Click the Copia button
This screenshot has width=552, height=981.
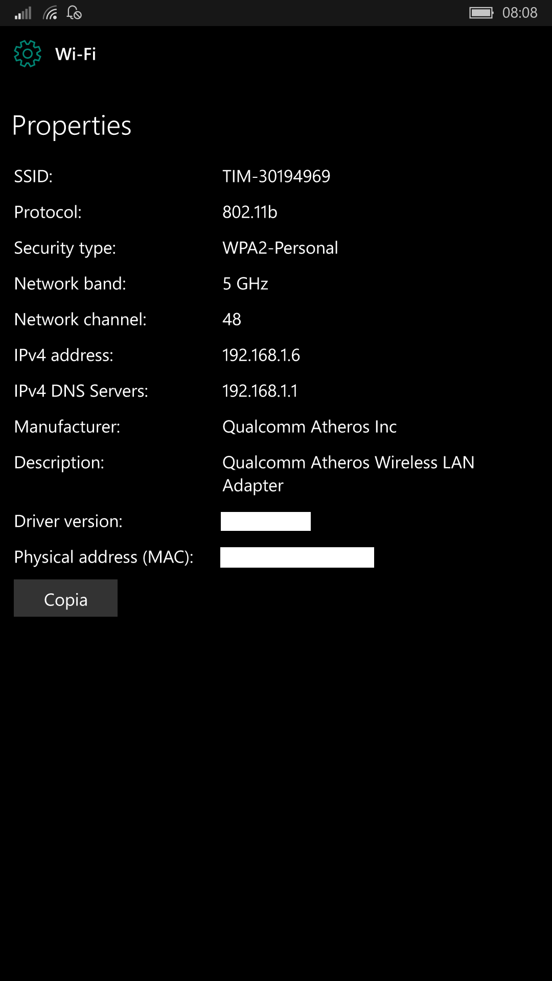point(65,598)
